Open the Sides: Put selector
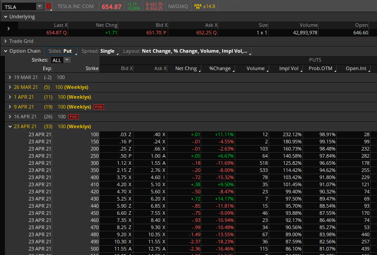 [61, 51]
